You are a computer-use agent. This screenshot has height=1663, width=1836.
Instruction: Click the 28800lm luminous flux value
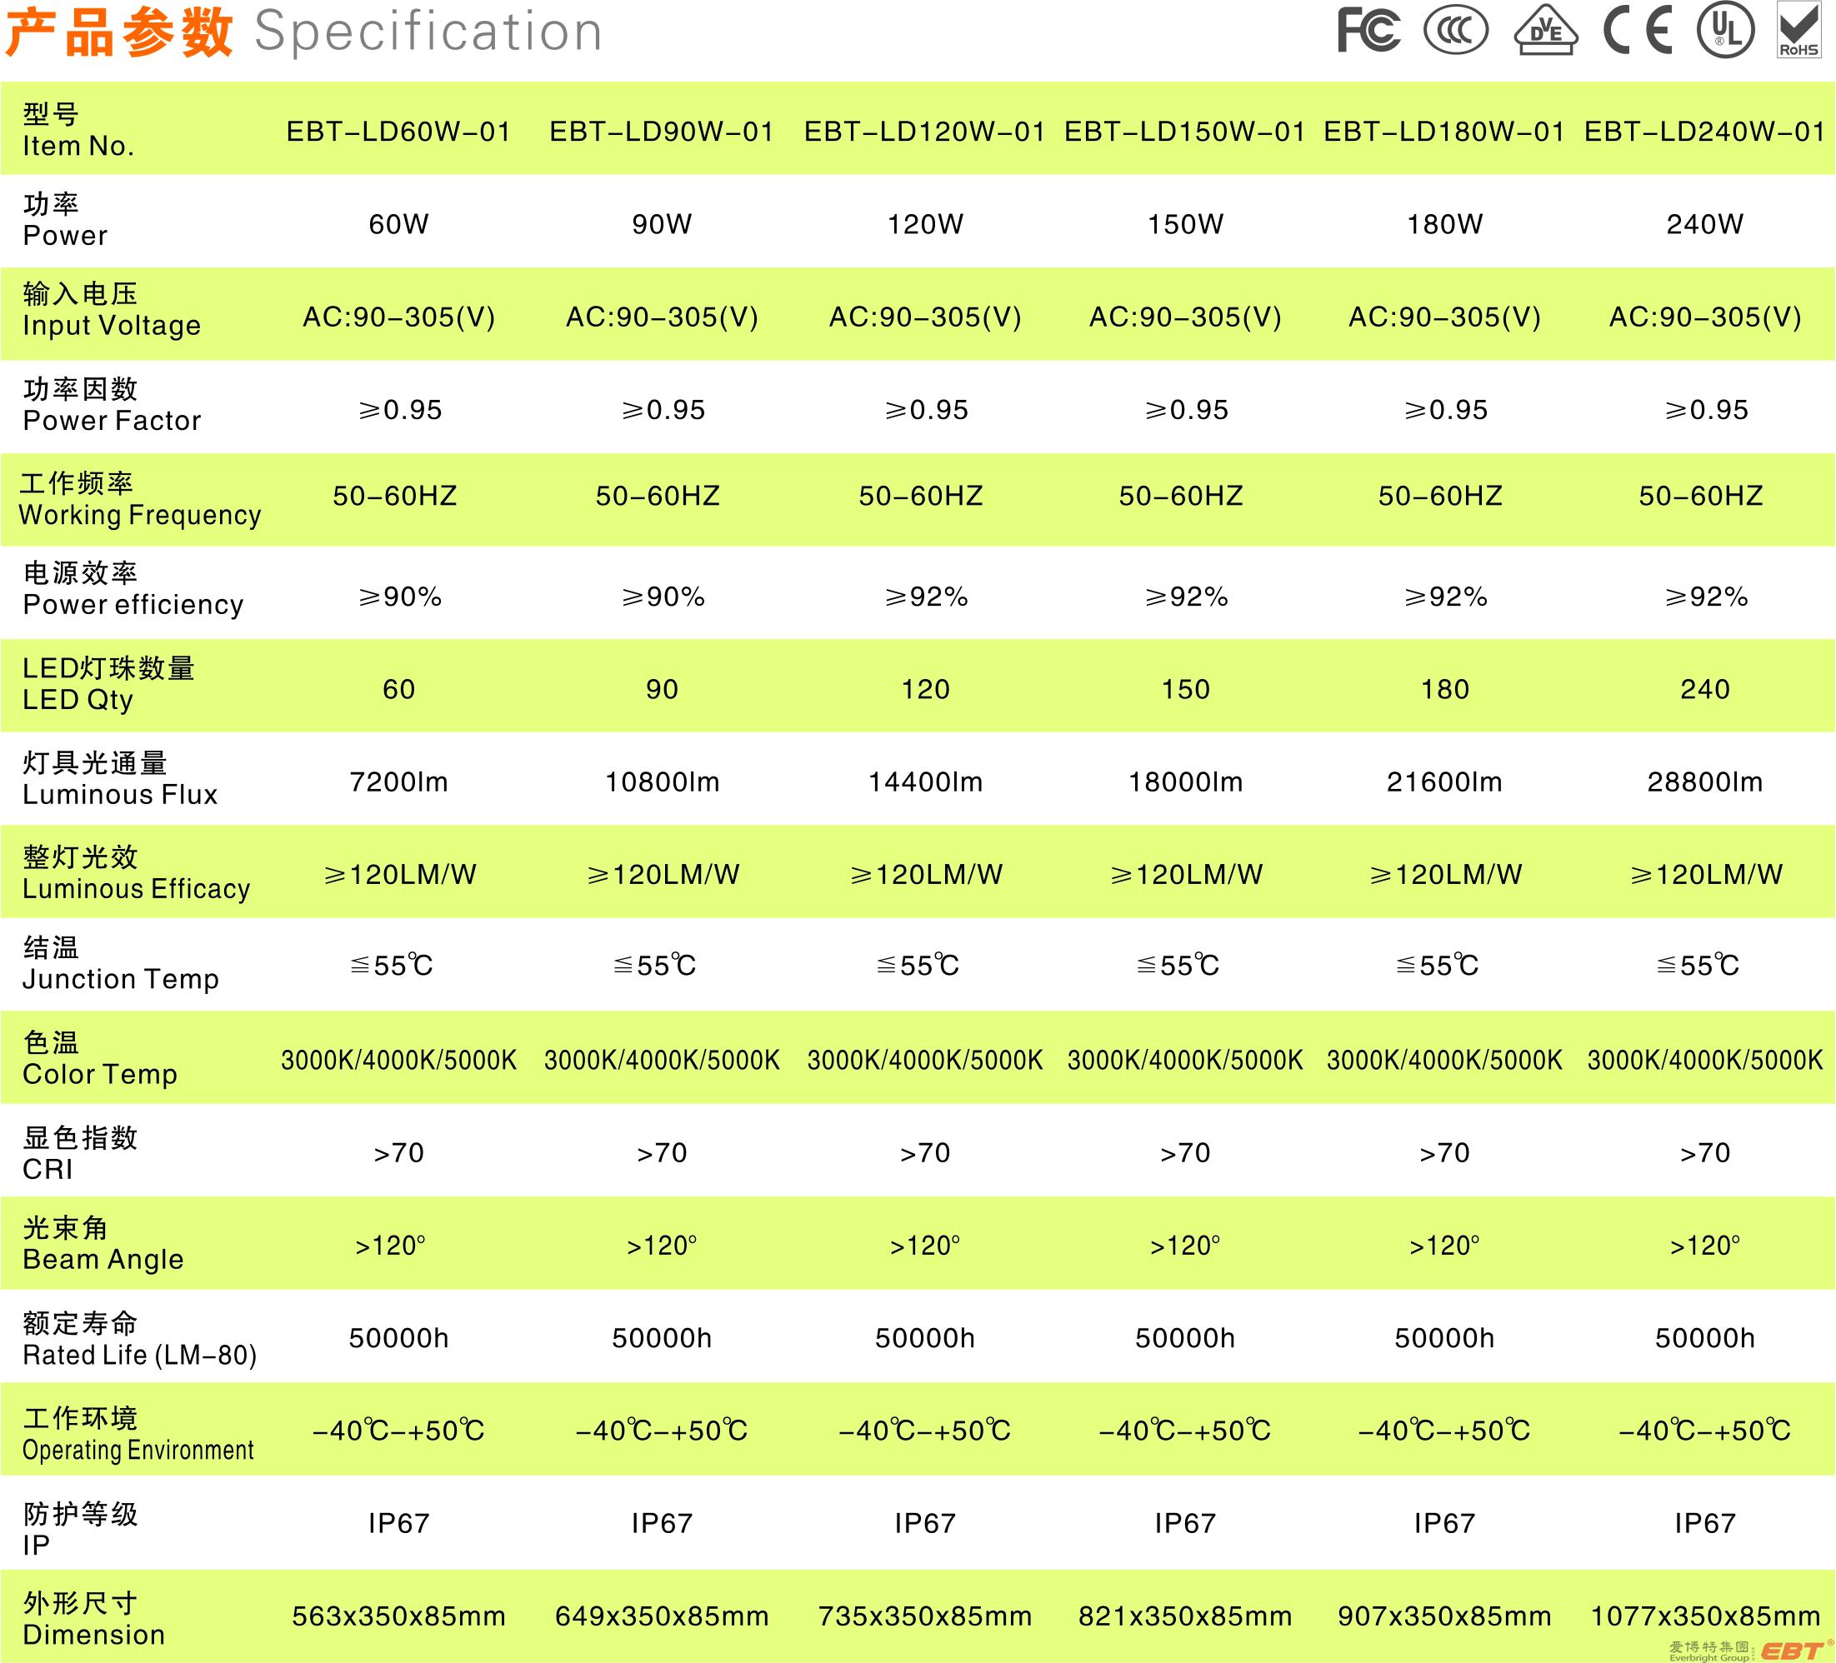click(x=1704, y=782)
